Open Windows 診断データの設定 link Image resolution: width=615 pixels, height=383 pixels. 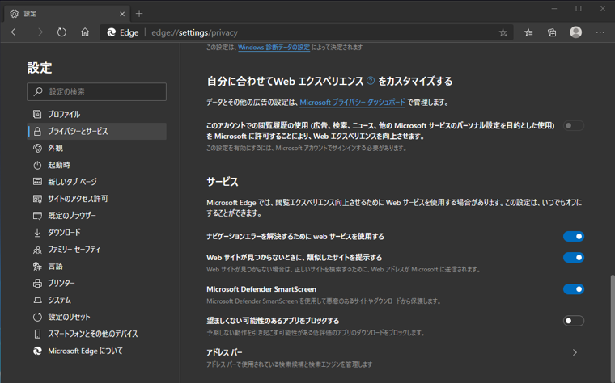pyautogui.click(x=274, y=48)
